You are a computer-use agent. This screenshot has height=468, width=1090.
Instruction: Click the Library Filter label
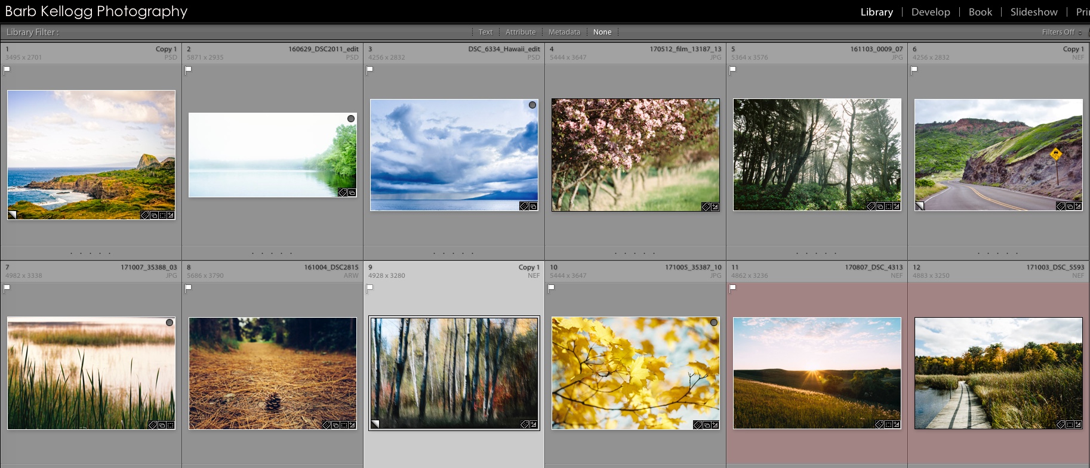32,32
